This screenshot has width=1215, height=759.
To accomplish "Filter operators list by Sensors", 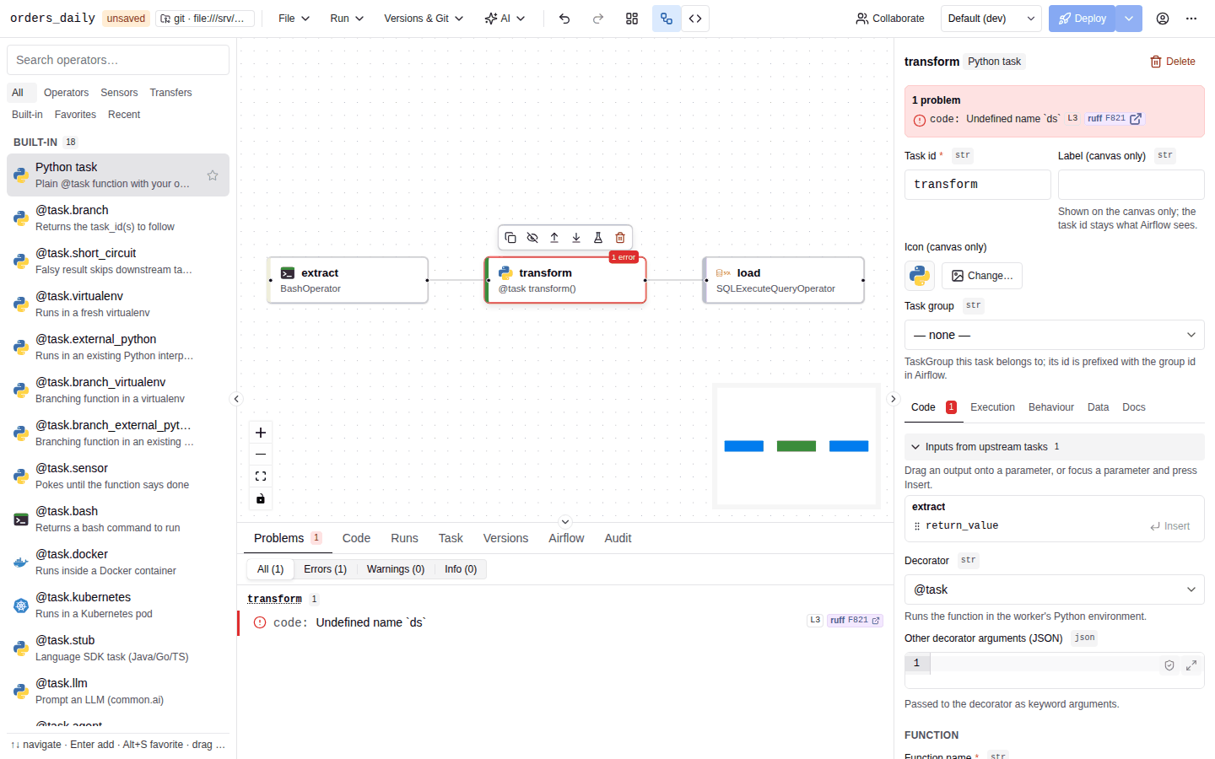I will (x=119, y=93).
